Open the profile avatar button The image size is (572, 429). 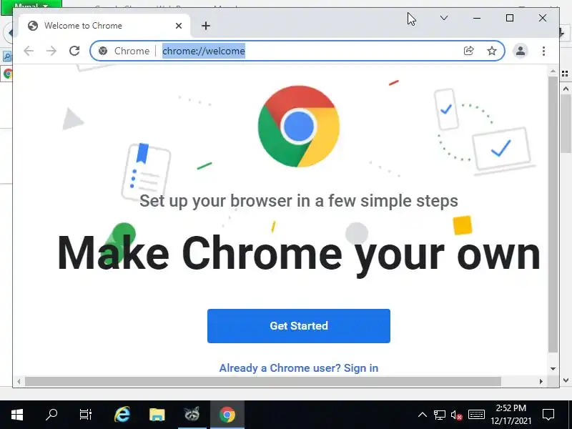[521, 51]
